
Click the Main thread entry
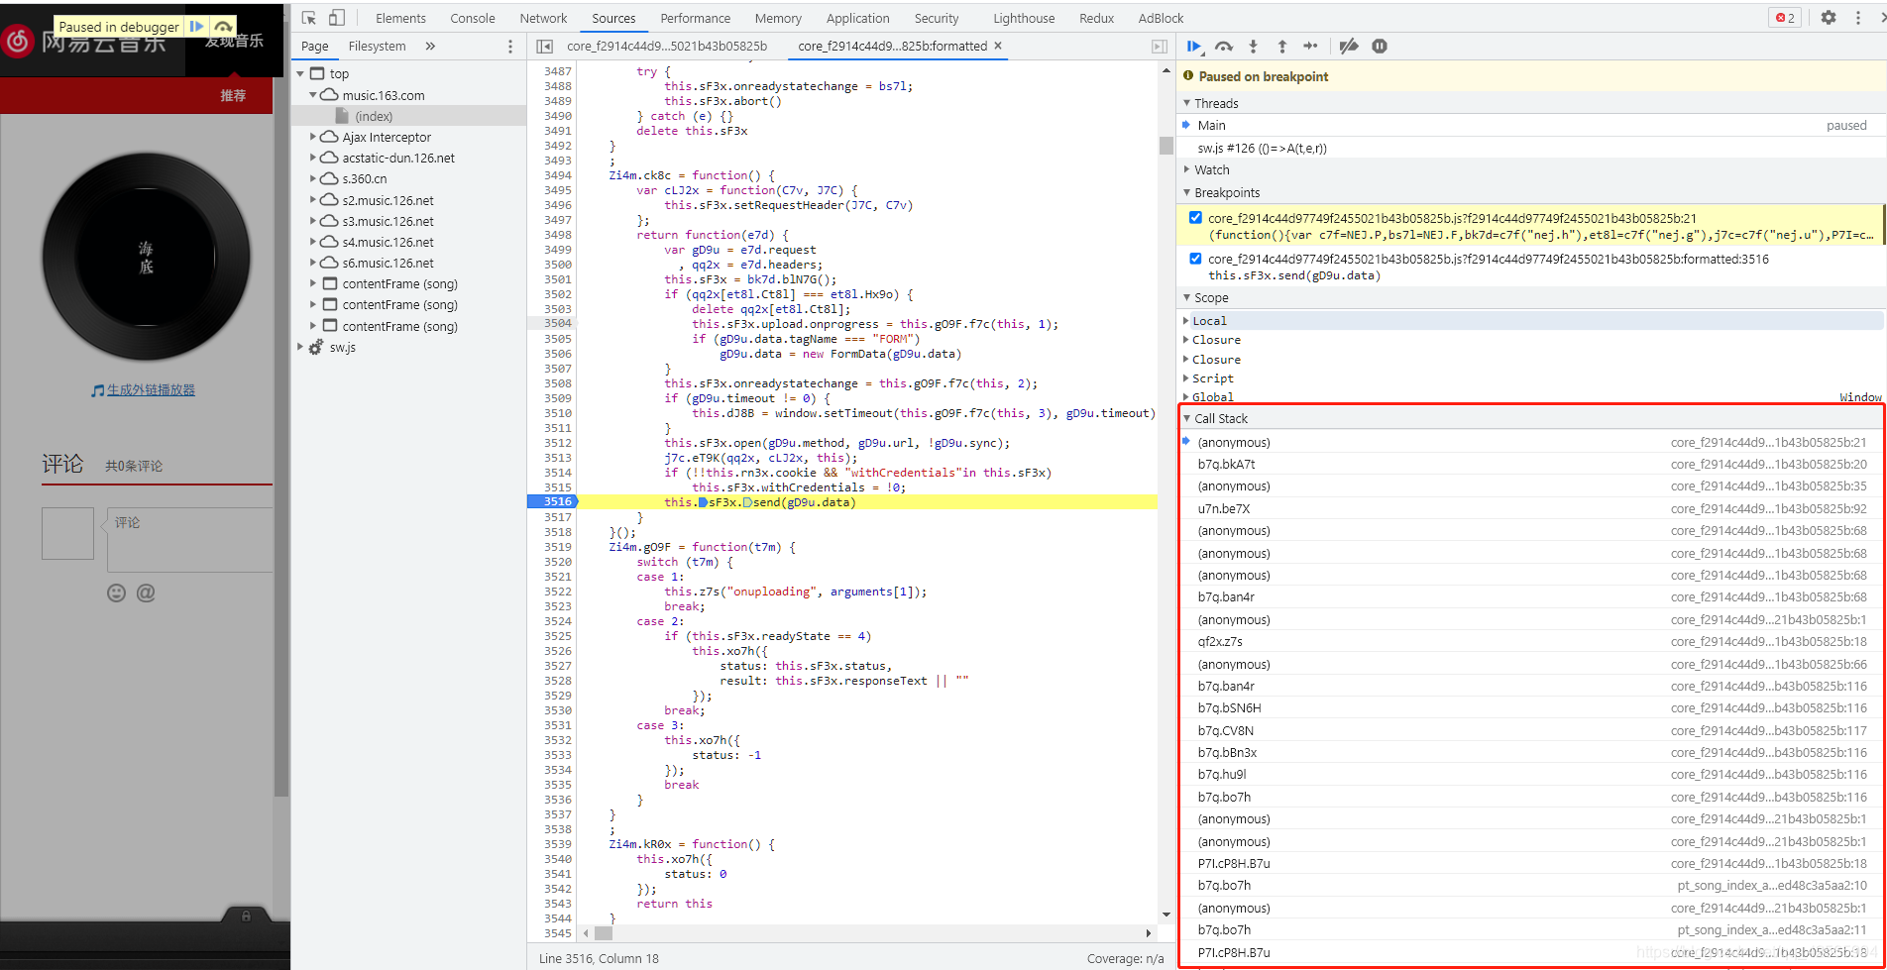[x=1531, y=125]
